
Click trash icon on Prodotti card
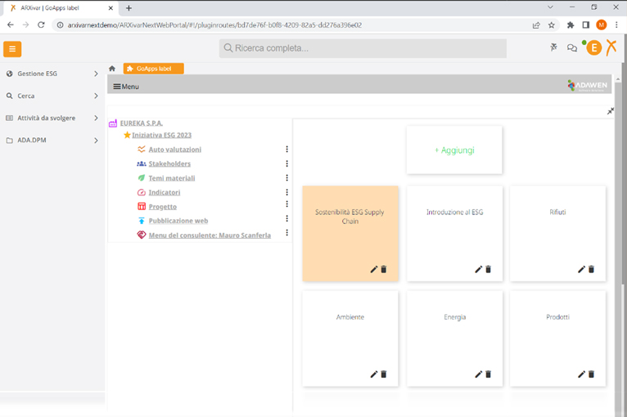(x=592, y=374)
